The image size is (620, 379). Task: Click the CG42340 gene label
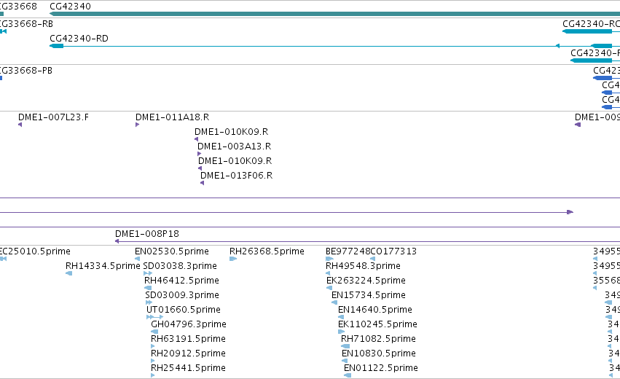click(x=70, y=7)
